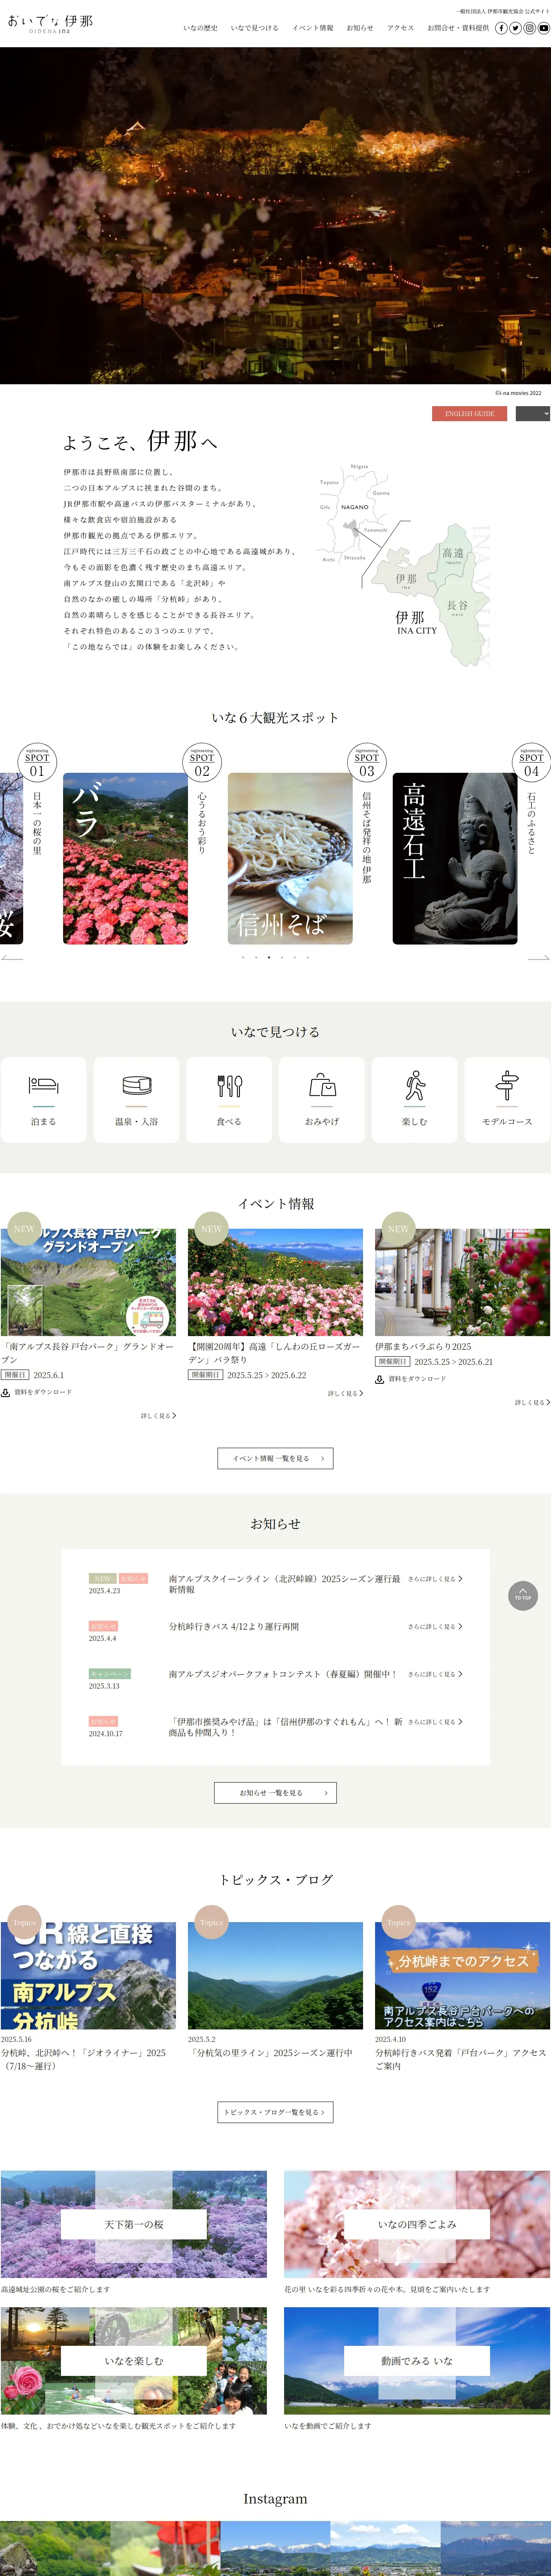This screenshot has height=2576, width=551.
Task: Open language selection dropdown beside English Guide
Action: tap(533, 413)
